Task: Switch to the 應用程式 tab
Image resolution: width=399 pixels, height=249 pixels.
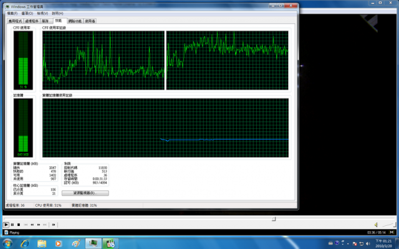Action: click(x=15, y=21)
